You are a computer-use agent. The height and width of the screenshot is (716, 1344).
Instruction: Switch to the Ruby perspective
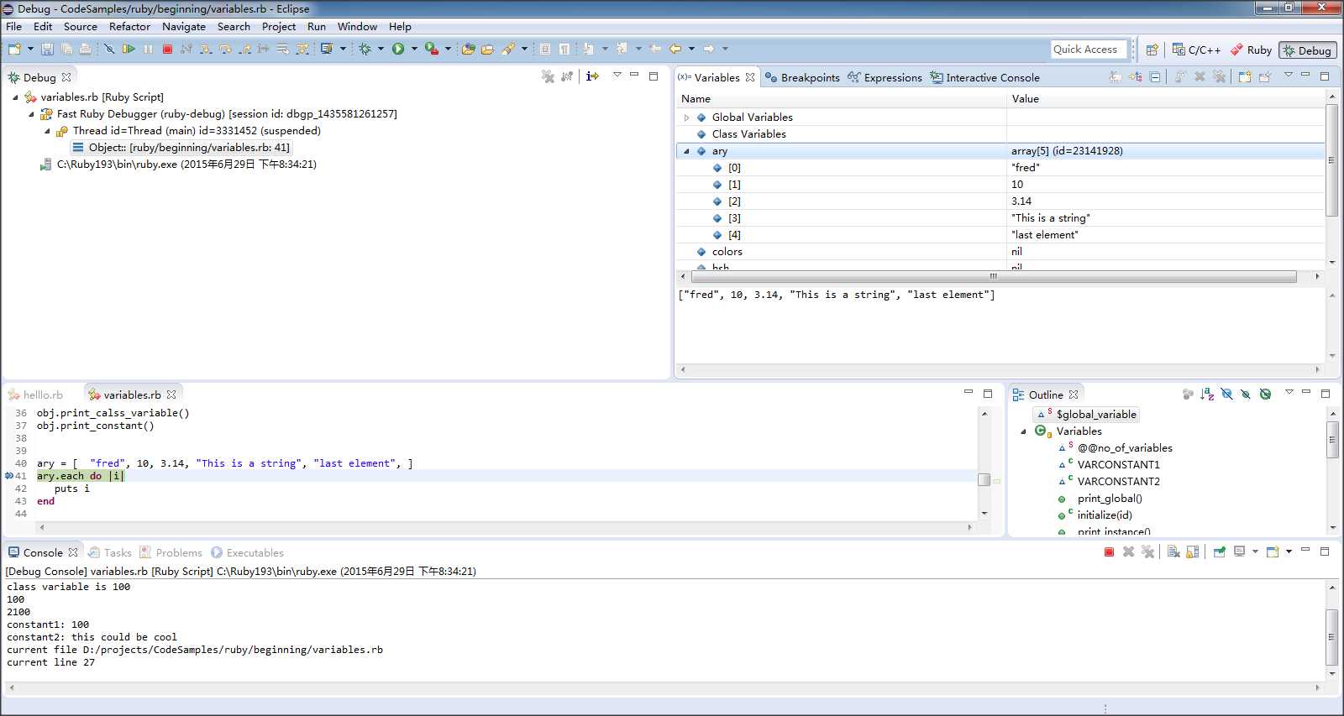pyautogui.click(x=1251, y=50)
